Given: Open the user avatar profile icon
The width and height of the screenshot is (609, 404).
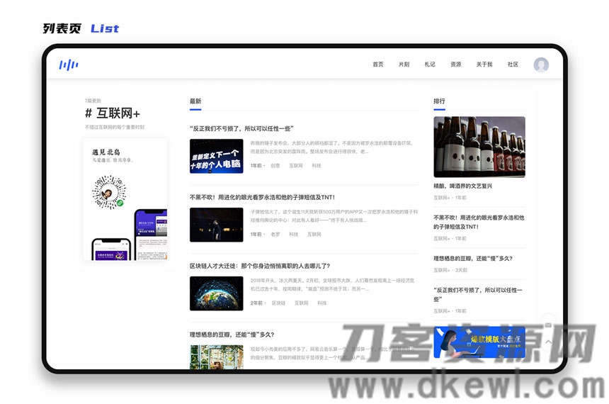Looking at the screenshot, I should pos(541,64).
